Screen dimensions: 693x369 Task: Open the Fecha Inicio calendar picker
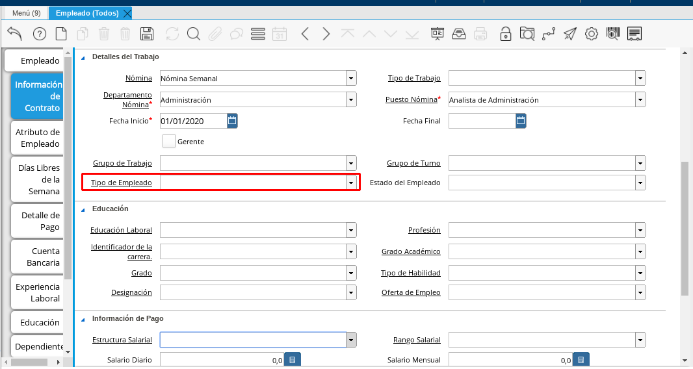pyautogui.click(x=232, y=120)
